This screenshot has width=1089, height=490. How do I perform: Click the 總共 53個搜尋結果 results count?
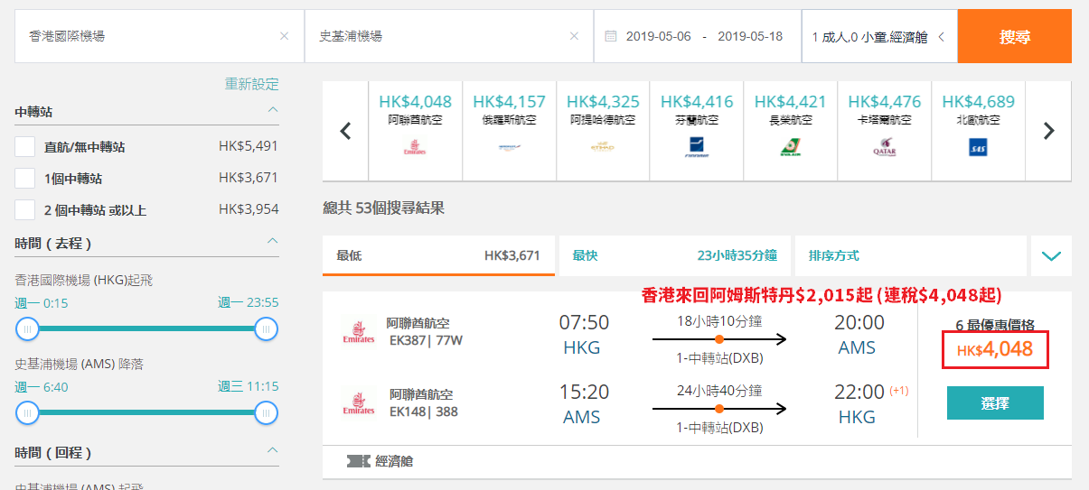383,208
